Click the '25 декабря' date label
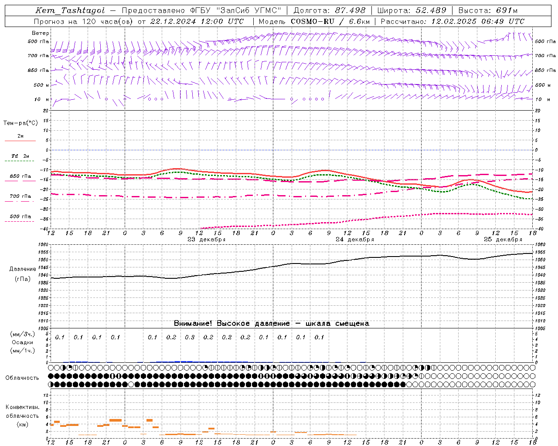This screenshot has width=558, height=446. (503, 240)
